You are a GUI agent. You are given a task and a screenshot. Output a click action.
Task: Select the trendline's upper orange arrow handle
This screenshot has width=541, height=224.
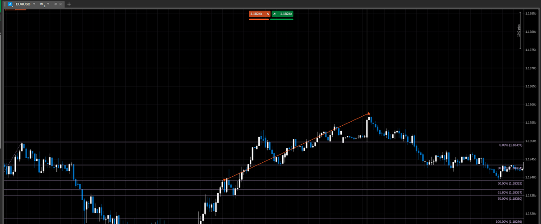pyautogui.click(x=369, y=113)
